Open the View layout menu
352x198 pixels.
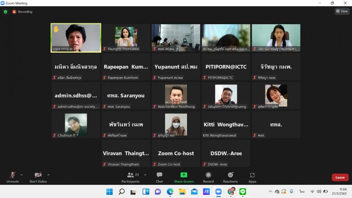click(342, 11)
